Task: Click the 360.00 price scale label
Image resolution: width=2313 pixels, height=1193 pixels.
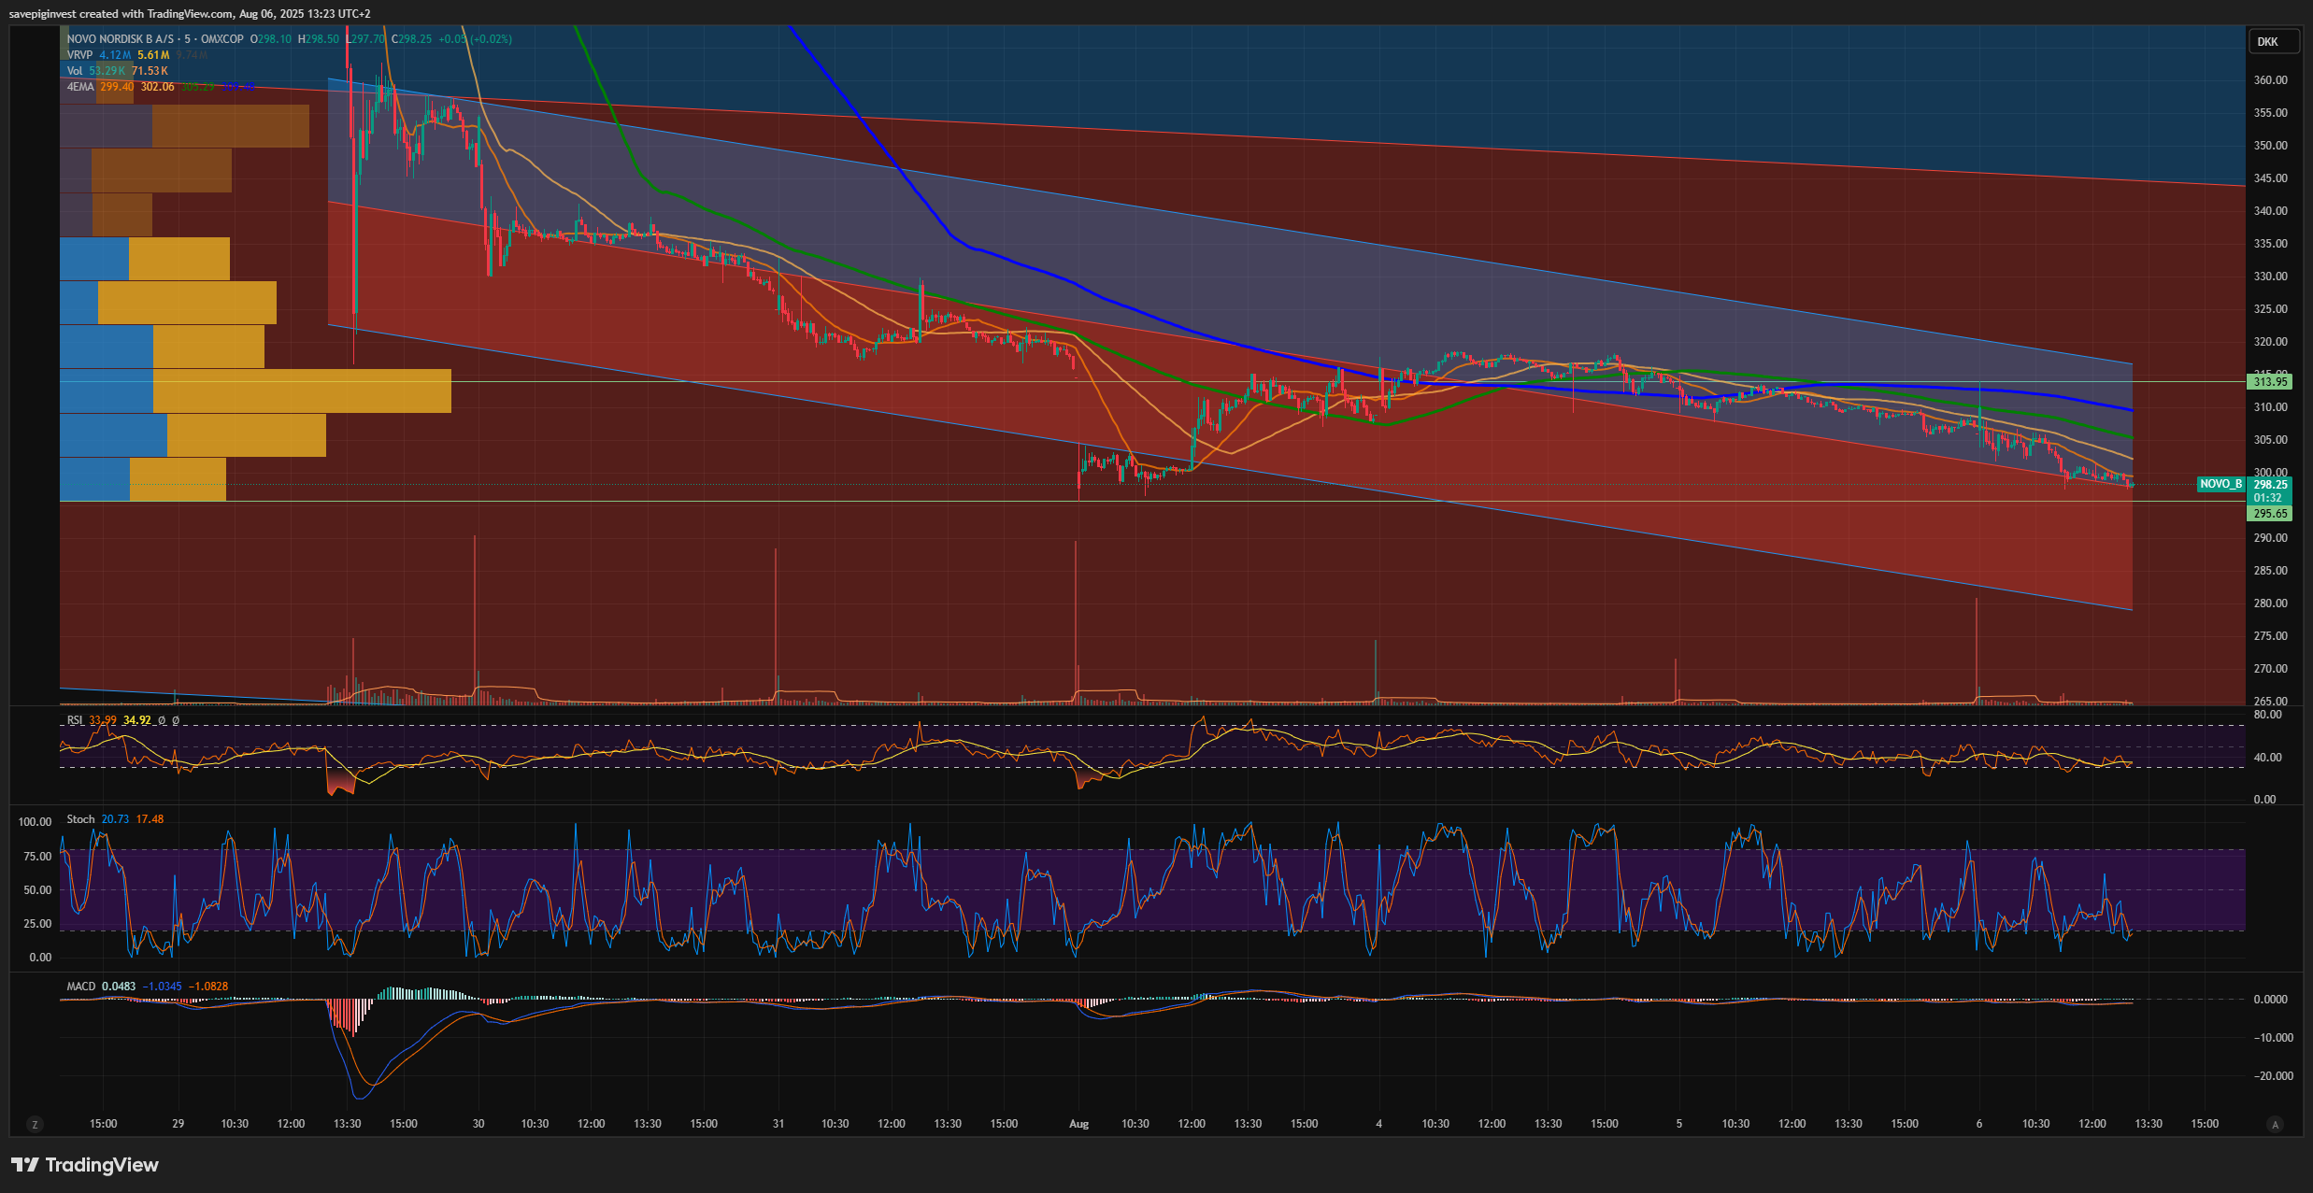Action: pos(2270,80)
